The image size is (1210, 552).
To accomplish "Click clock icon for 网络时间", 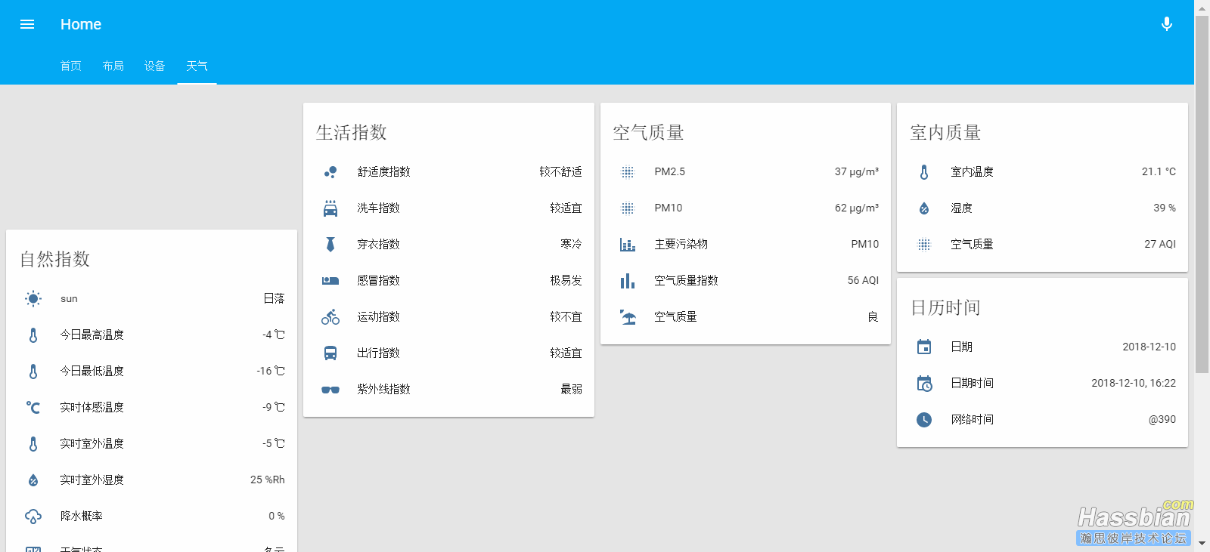I will (x=924, y=420).
